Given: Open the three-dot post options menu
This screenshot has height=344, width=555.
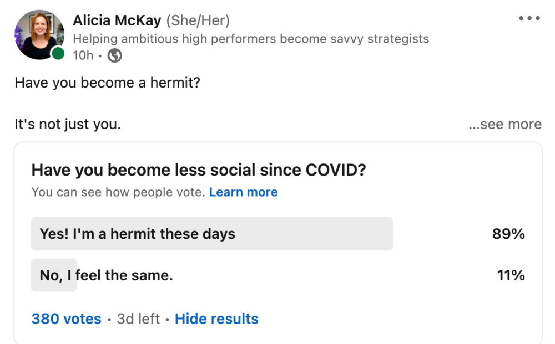Looking at the screenshot, I should click(x=529, y=18).
